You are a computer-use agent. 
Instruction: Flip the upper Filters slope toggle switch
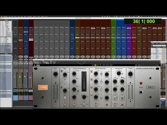[65, 82]
